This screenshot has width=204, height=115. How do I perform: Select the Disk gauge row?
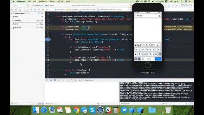pyautogui.click(x=28, y=24)
